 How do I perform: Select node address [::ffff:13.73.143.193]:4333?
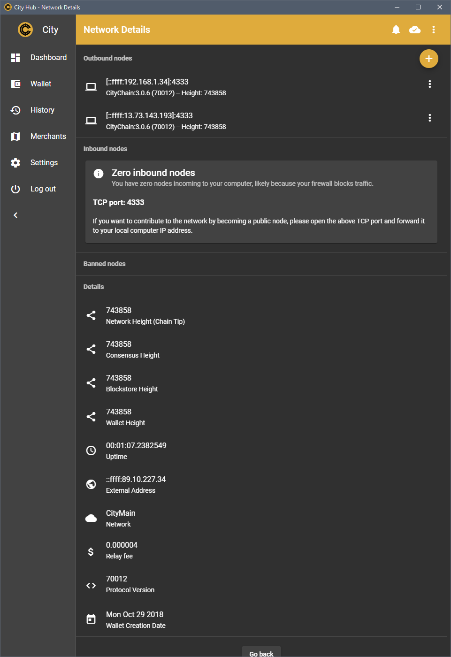pos(149,115)
